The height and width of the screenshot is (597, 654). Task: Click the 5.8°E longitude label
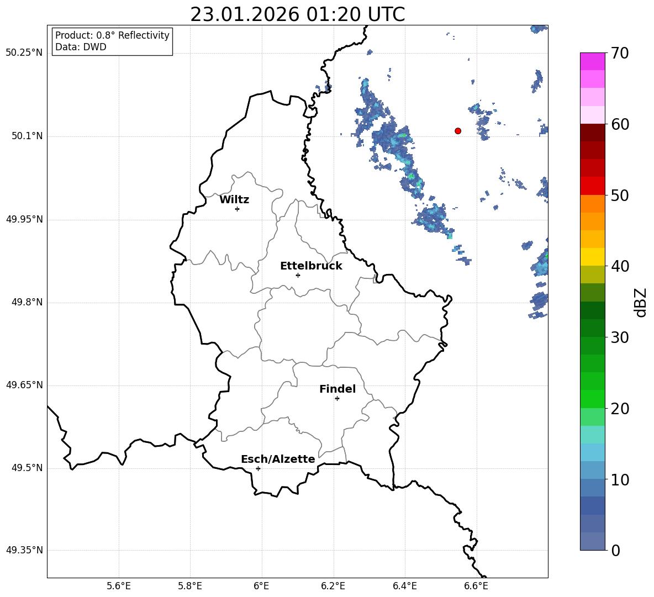[x=190, y=586]
